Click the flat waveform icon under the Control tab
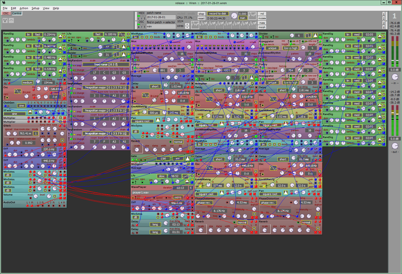Image resolution: width=402 pixels, height=274 pixels. point(11,20)
